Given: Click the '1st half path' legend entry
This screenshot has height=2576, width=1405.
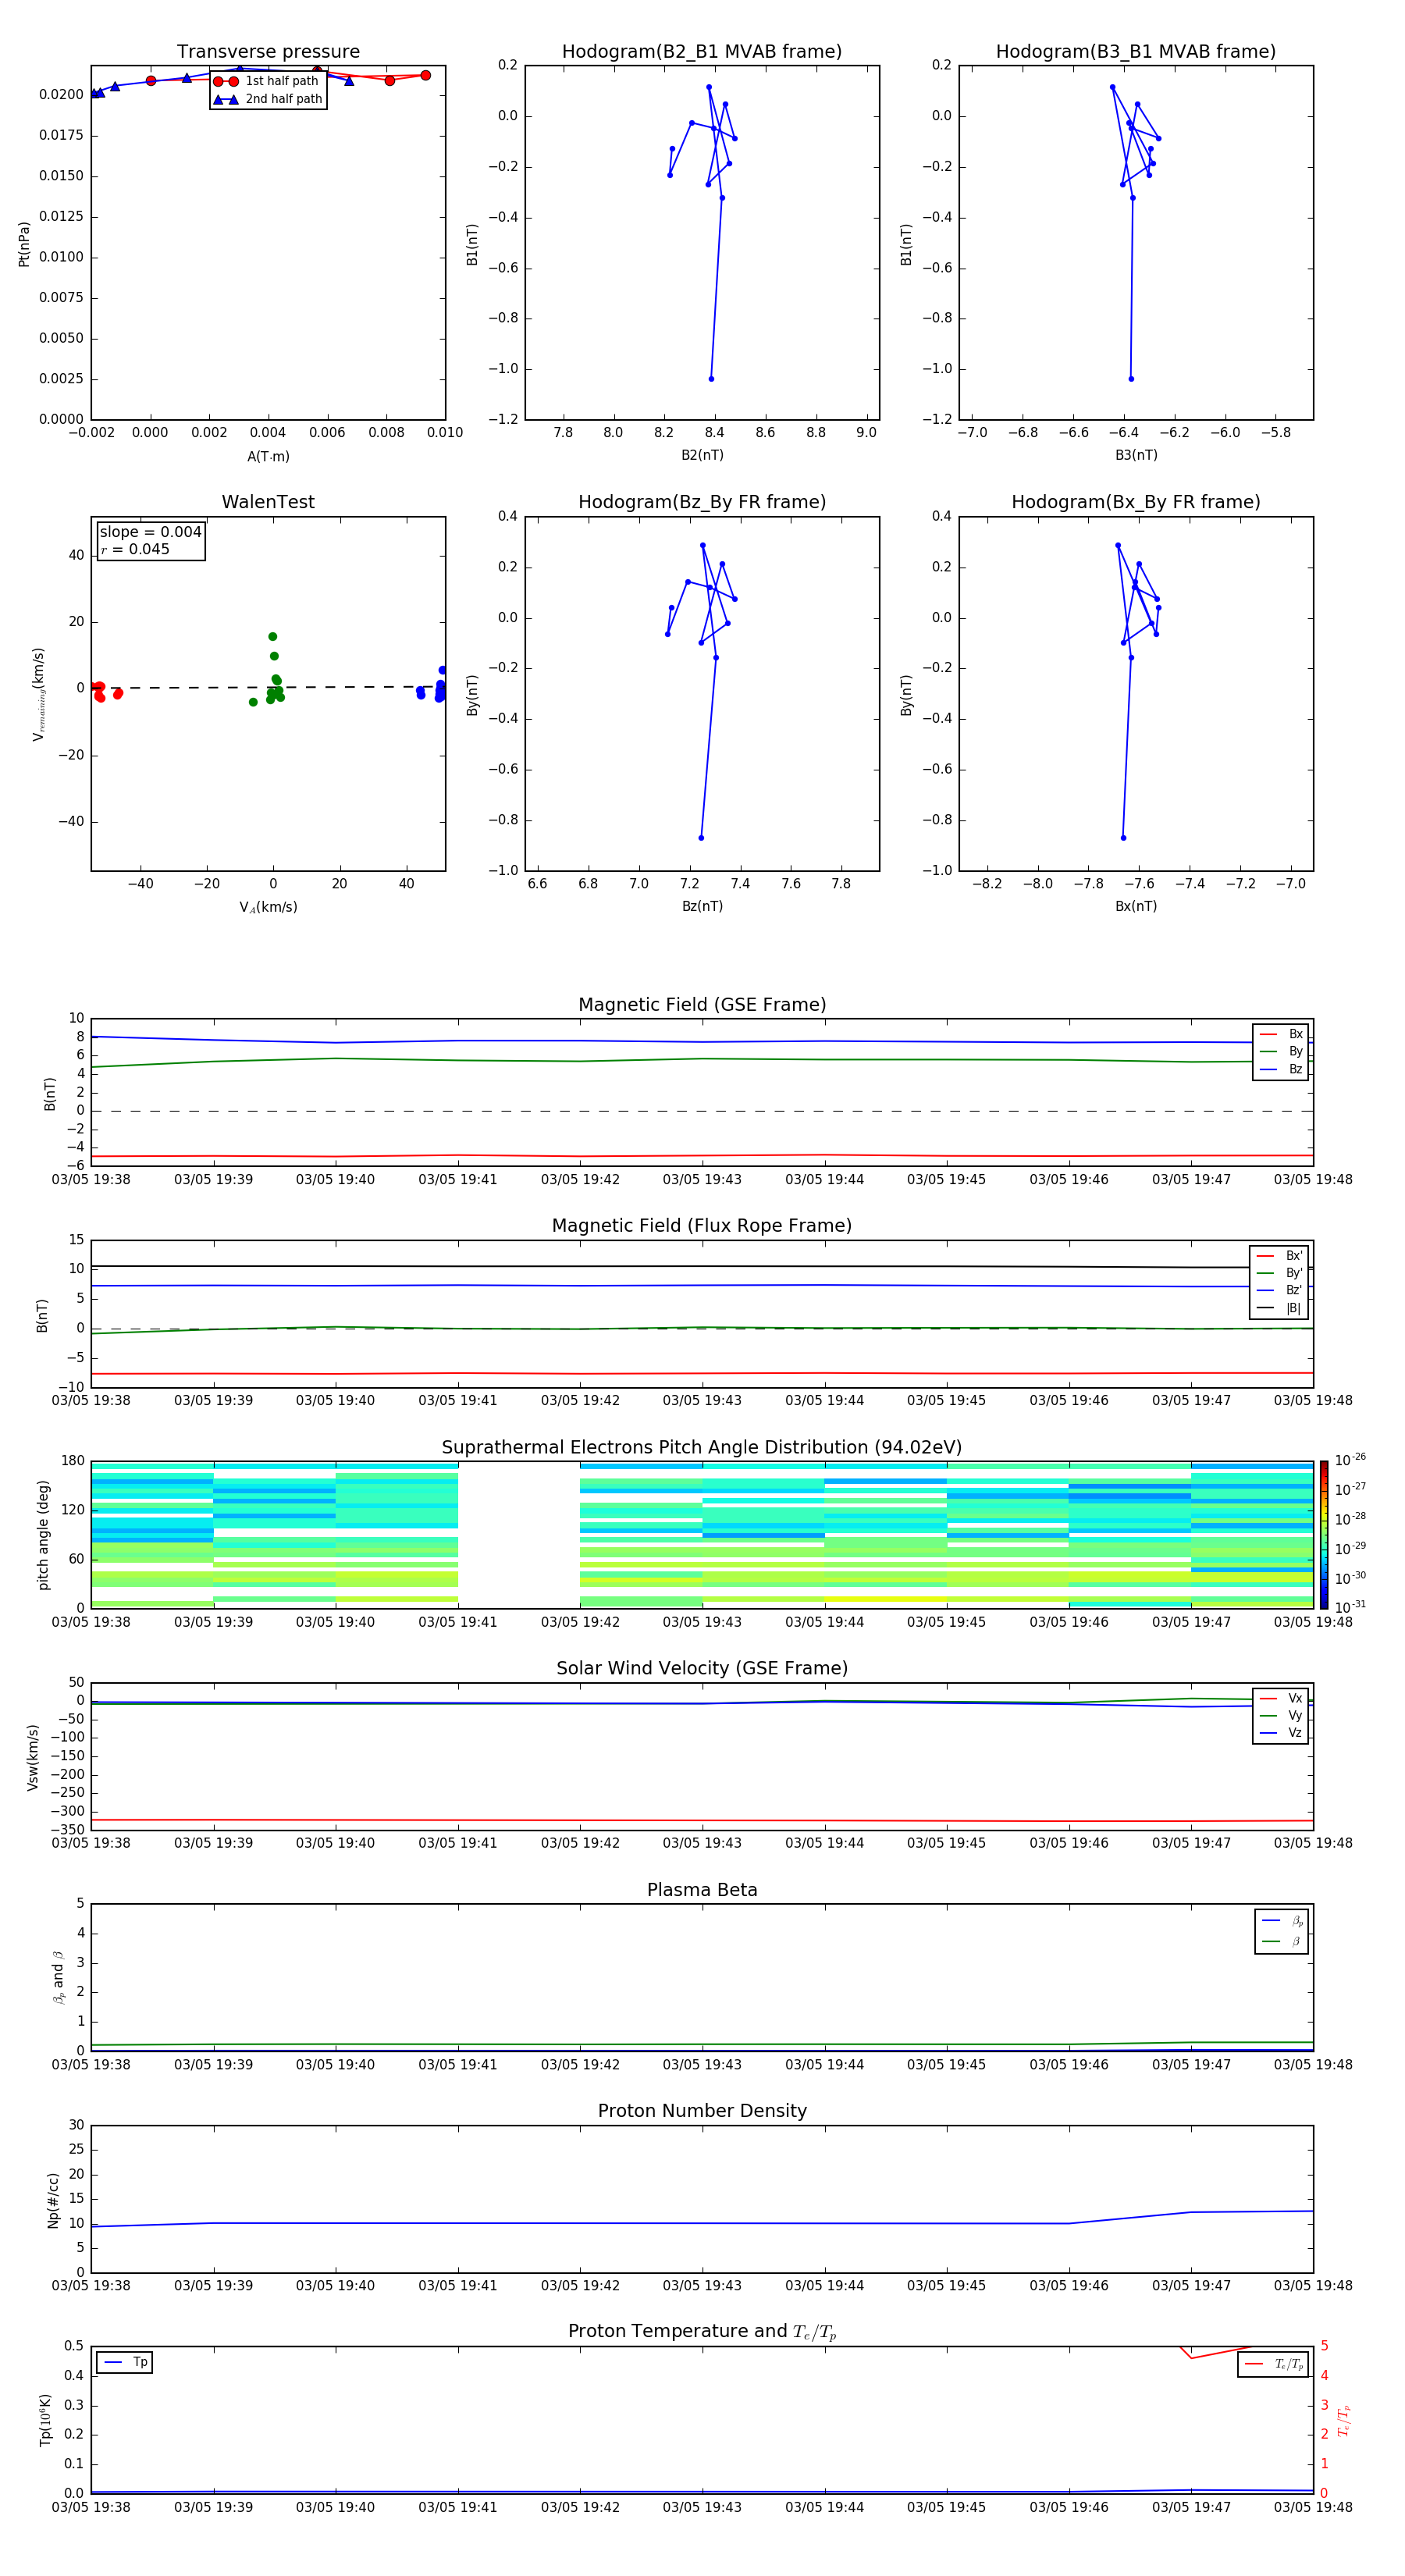Looking at the screenshot, I should pos(266,81).
